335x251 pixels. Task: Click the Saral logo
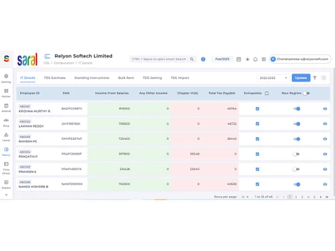pos(27,60)
